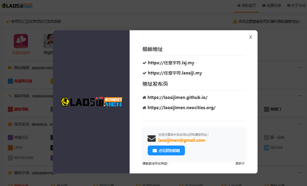307x186 pixels.
Task: Click the SEX169 site icon
Action: [x=266, y=148]
